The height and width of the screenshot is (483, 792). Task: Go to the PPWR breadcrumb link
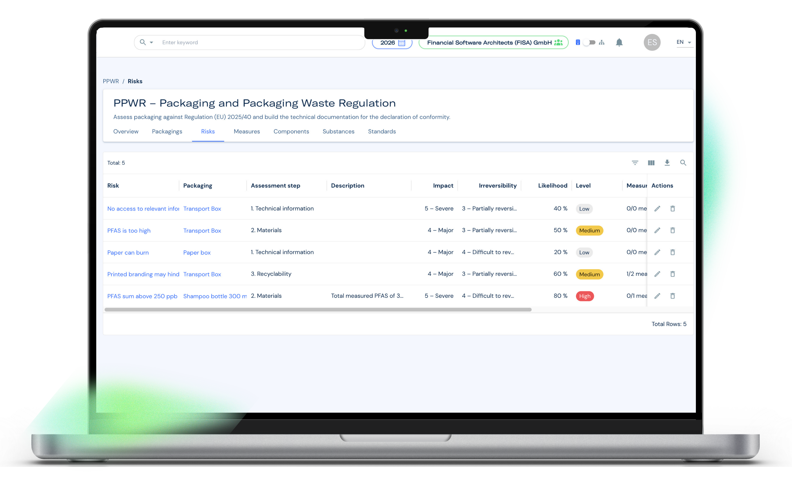(x=111, y=81)
